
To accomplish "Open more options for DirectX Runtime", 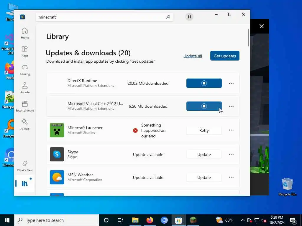I will 231,83.
